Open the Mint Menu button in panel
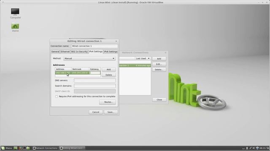This screenshot has width=270, height=151. (x=7, y=148)
